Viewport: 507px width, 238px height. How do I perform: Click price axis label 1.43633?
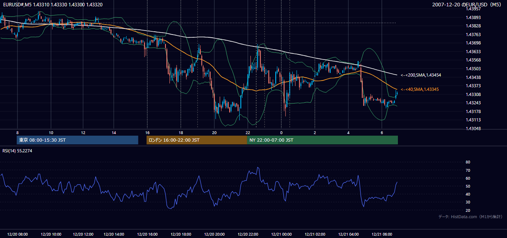coord(473,52)
